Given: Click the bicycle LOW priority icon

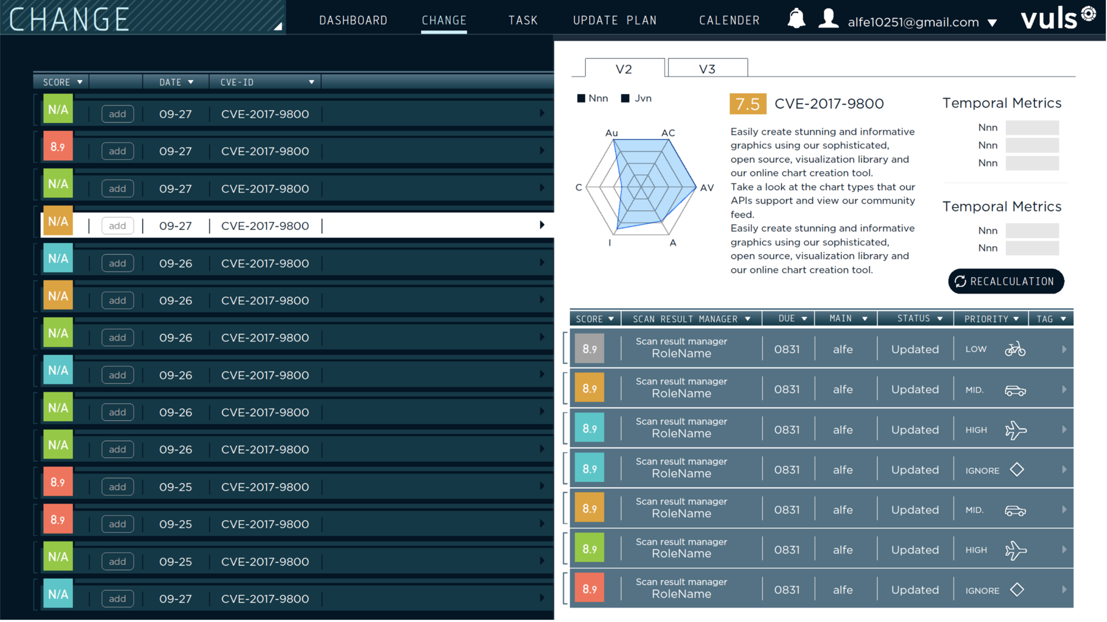Looking at the screenshot, I should tap(1015, 349).
